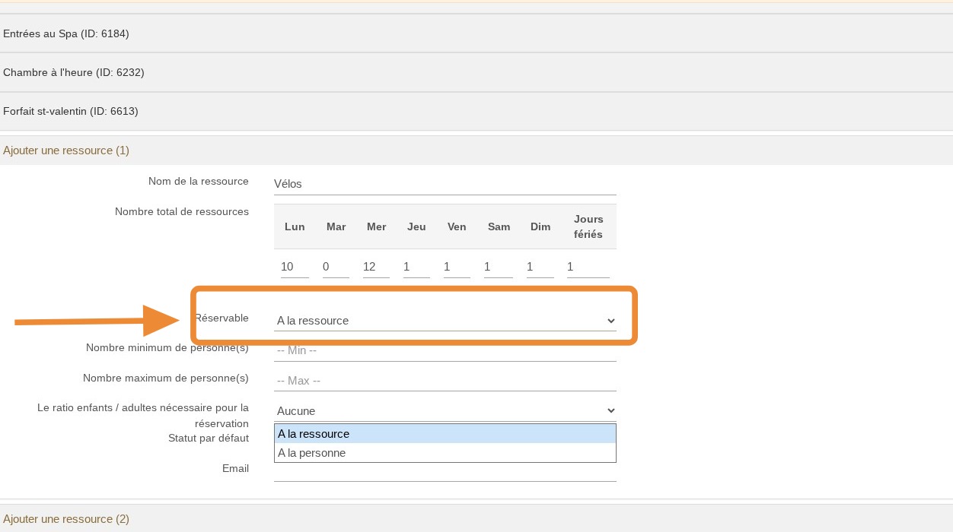Click the Sam resource count field
Viewport: 953px width, 532px height.
tap(498, 267)
